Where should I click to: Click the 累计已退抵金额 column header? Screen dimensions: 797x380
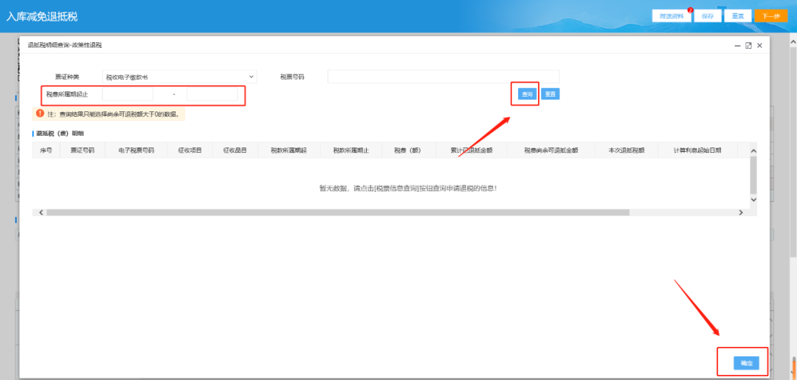pyautogui.click(x=471, y=151)
